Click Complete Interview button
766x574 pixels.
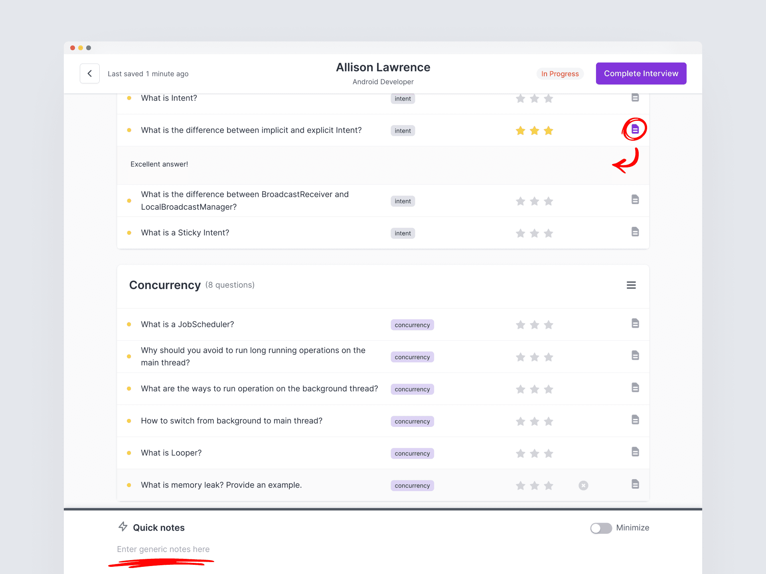tap(641, 73)
